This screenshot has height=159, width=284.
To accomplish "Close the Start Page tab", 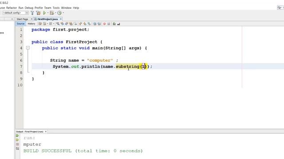I will coord(32,19).
